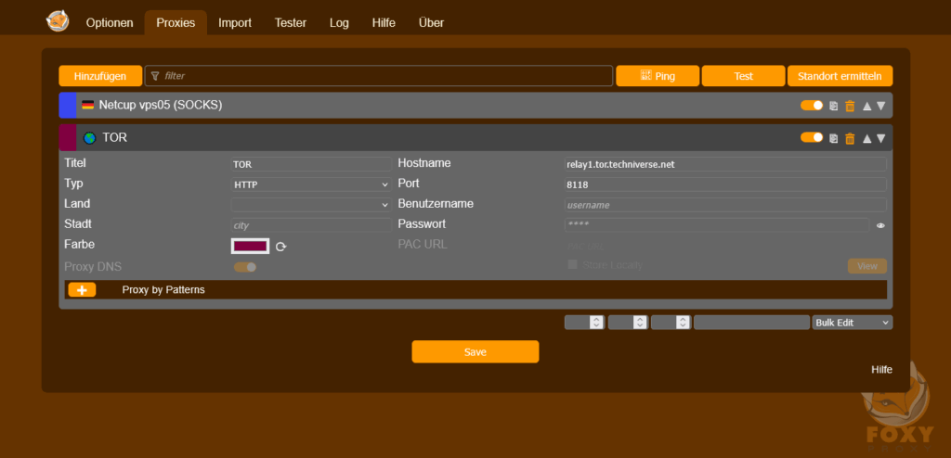Image resolution: width=951 pixels, height=458 pixels.
Task: Click the View button for PAC
Action: [866, 266]
